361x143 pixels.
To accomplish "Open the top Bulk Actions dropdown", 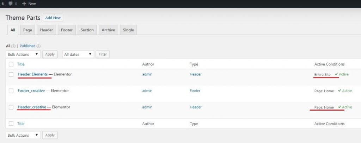I will point(23,54).
